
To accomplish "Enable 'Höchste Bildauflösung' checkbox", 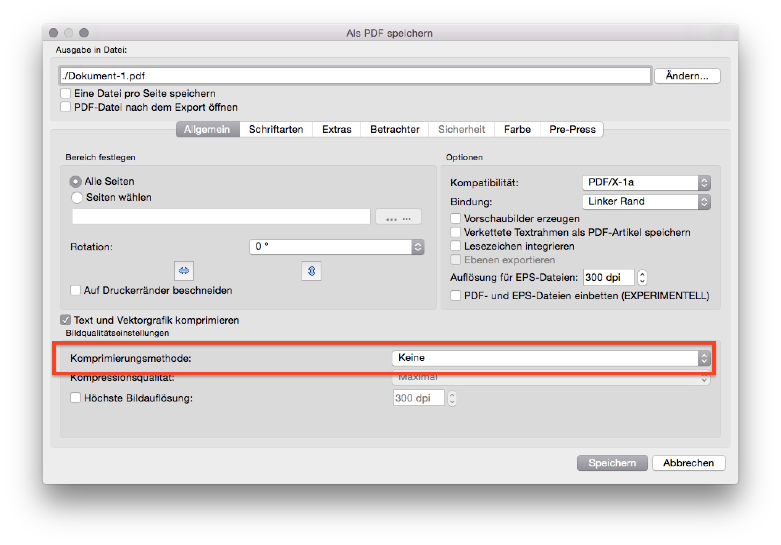I will (x=76, y=398).
